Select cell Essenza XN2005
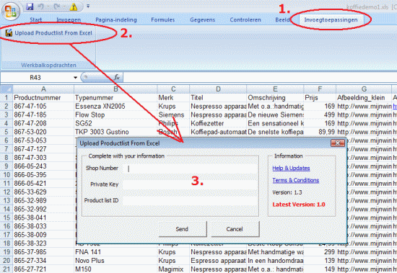 pyautogui.click(x=115, y=106)
